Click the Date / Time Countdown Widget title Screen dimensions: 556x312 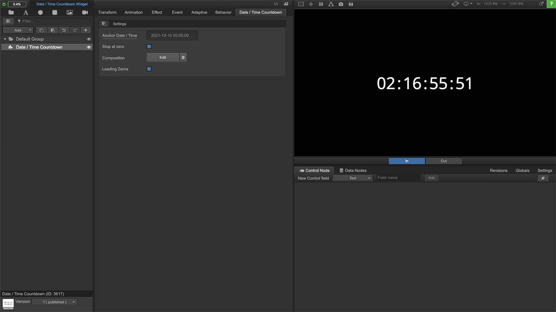[x=62, y=4]
